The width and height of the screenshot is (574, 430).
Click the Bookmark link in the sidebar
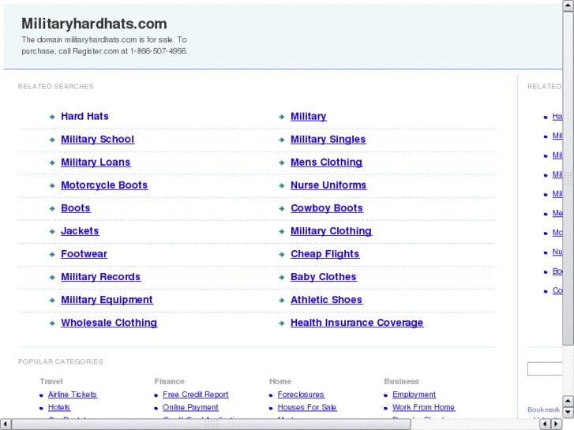(544, 409)
